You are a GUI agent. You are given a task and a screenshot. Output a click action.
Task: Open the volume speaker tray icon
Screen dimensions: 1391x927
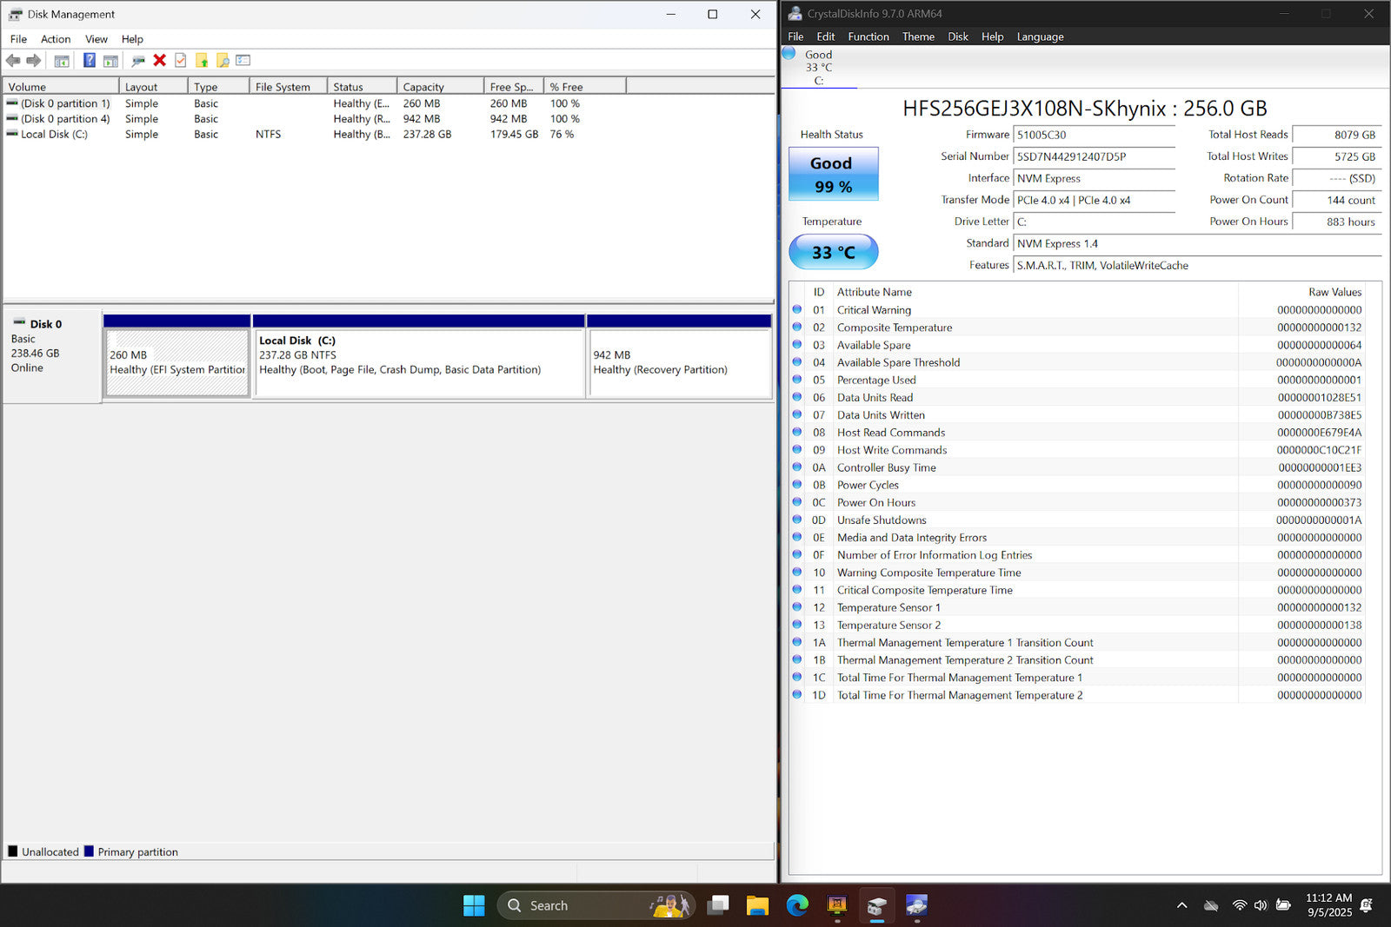1261,905
